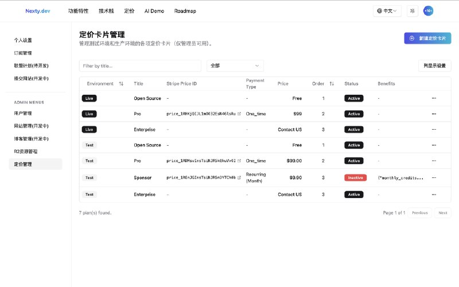The height and width of the screenshot is (287, 459).
Task: Click the 新建定价卡片 button
Action: coord(427,38)
